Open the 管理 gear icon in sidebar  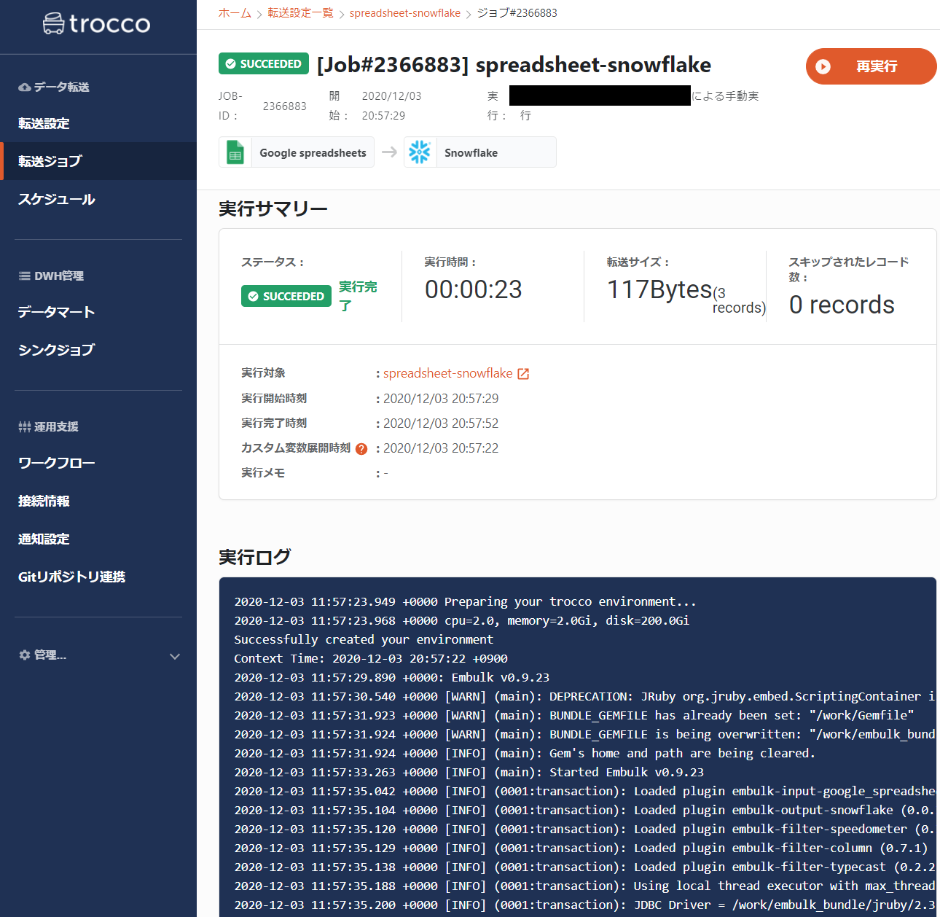[x=23, y=655]
